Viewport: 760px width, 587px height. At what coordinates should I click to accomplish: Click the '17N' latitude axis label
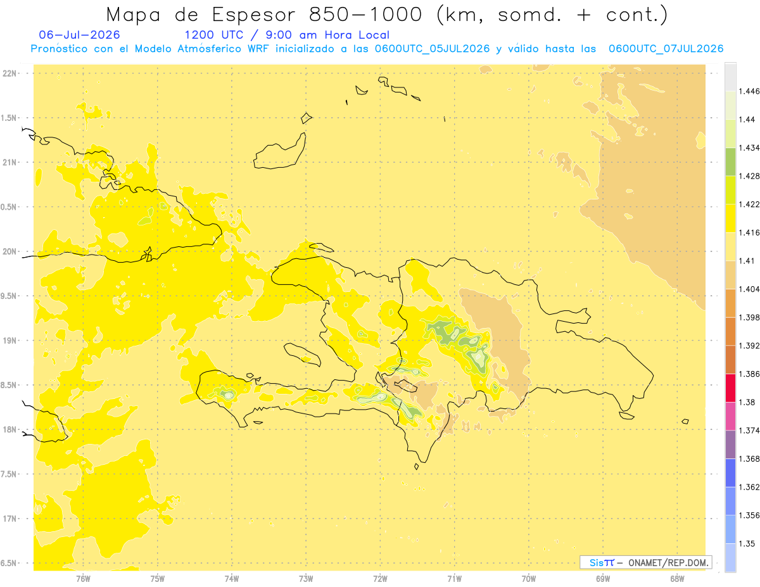(10, 519)
